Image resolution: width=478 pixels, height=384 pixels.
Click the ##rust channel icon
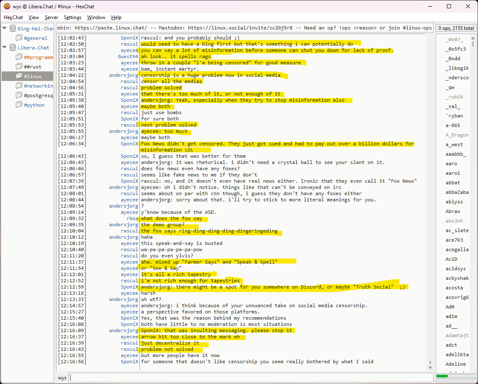point(19,67)
